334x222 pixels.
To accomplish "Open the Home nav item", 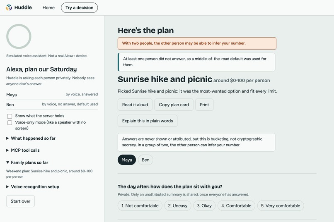I will pyautogui.click(x=48, y=7).
